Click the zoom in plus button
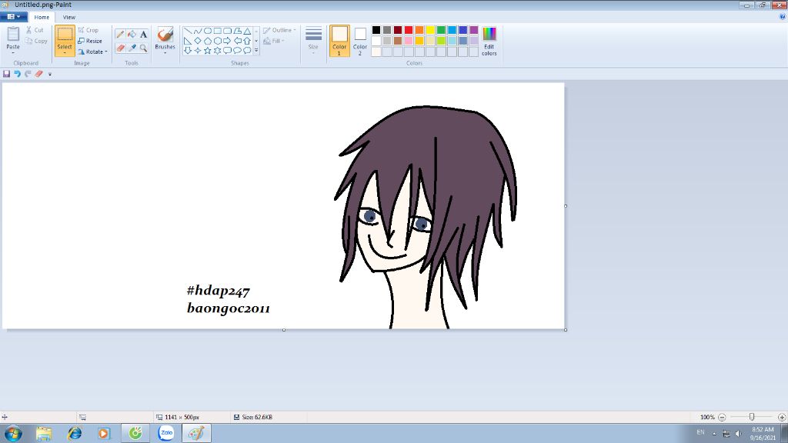Image resolution: width=788 pixels, height=443 pixels. (782, 417)
